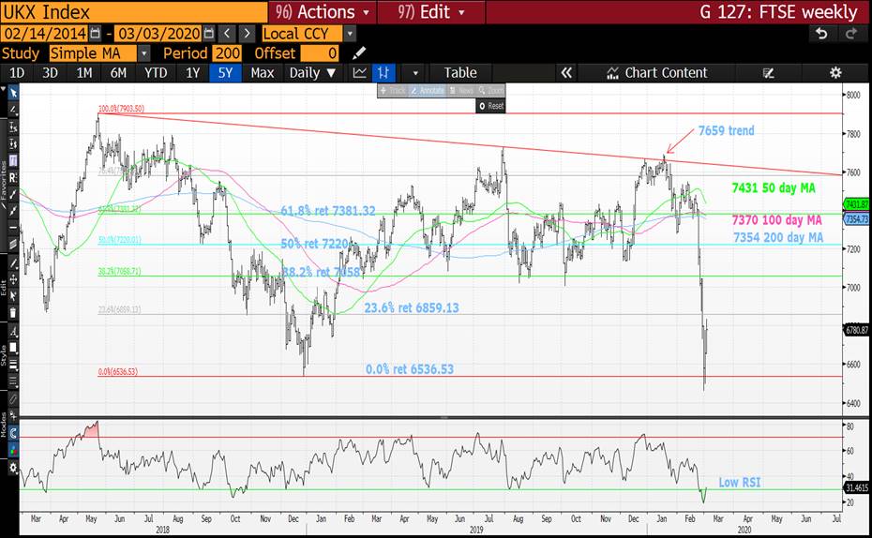Viewport: 872px width, 538px height.
Task: Open end date calendar picker
Action: tap(208, 34)
